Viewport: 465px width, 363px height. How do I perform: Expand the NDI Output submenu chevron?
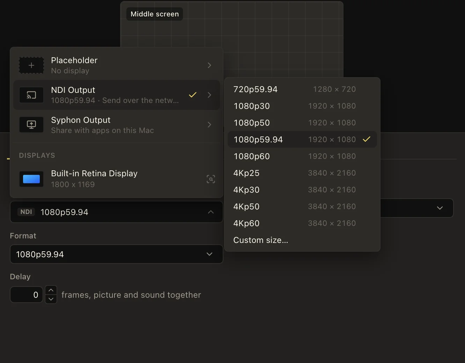(x=209, y=95)
